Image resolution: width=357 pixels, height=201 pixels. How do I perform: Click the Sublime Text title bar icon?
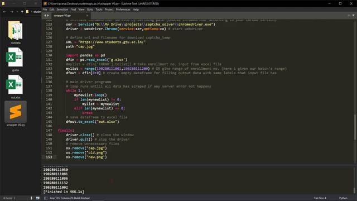tap(45, 4)
